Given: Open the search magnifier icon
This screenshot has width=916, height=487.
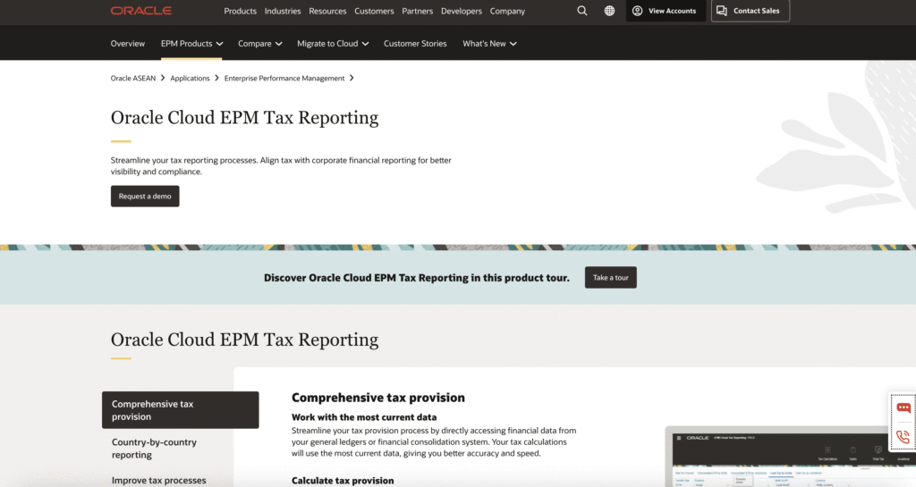Looking at the screenshot, I should click(x=581, y=11).
